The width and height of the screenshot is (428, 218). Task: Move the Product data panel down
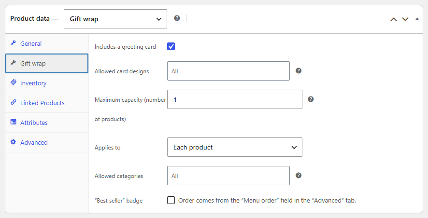[405, 19]
